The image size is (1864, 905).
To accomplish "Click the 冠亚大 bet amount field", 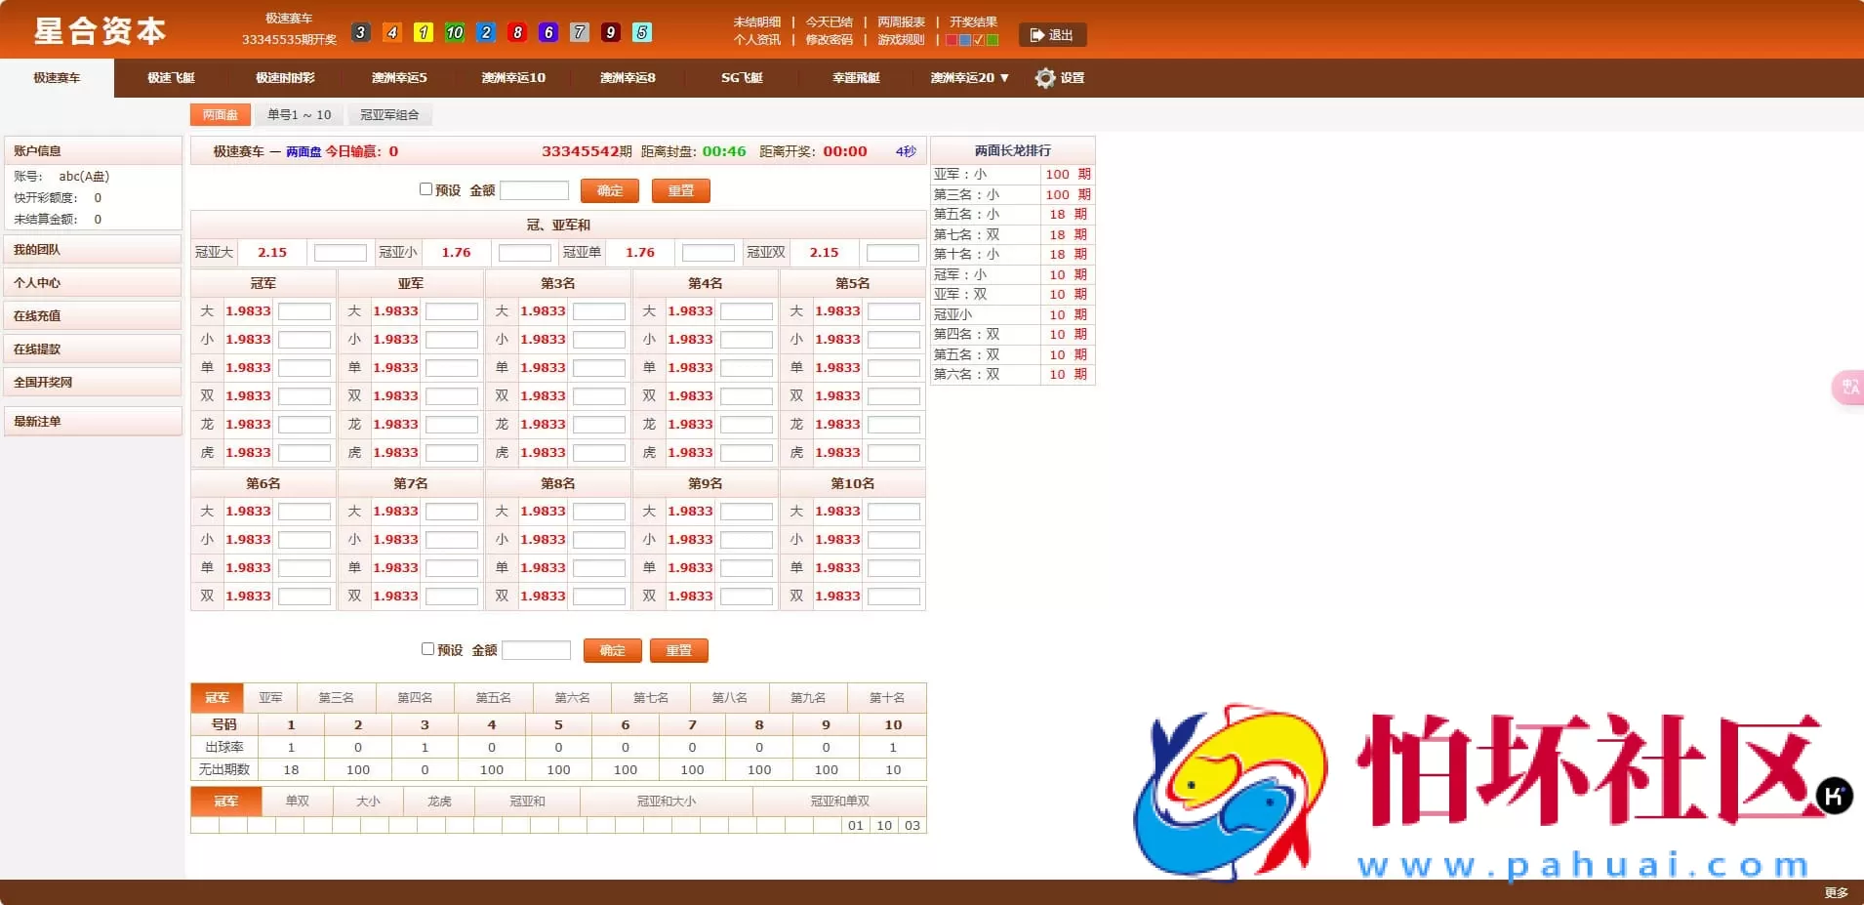I will tap(340, 253).
